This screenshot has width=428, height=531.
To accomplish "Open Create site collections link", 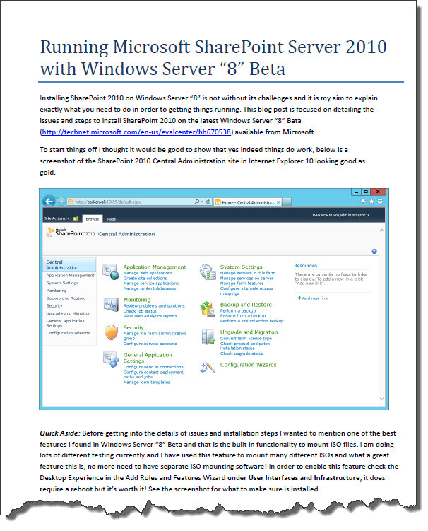I will [x=145, y=278].
